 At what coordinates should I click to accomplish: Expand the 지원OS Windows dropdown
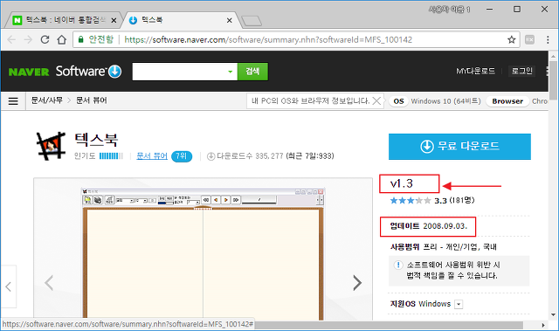pyautogui.click(x=459, y=304)
